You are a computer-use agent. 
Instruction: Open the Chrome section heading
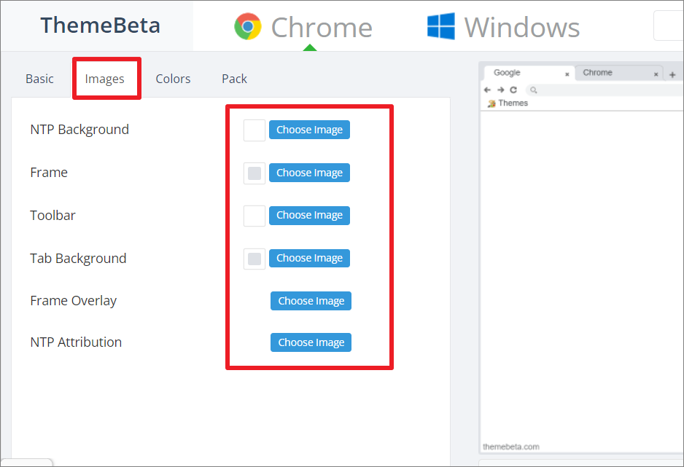[x=322, y=28]
